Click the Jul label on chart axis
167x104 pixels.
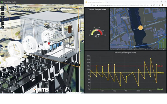point(126,91)
